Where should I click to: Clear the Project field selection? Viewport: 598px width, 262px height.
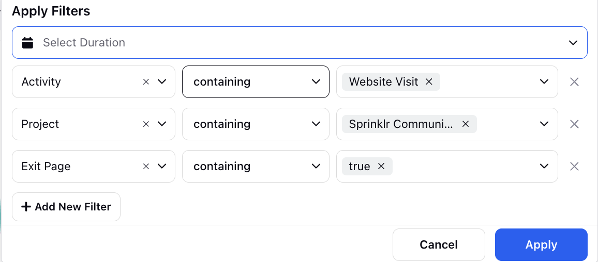pos(146,124)
